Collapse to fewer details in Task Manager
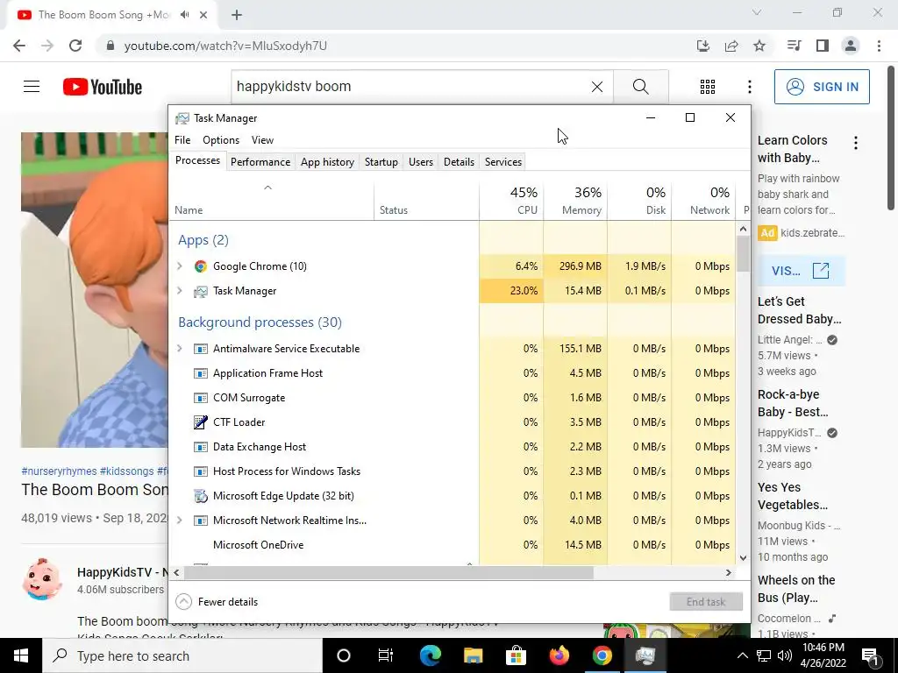 pos(217,601)
